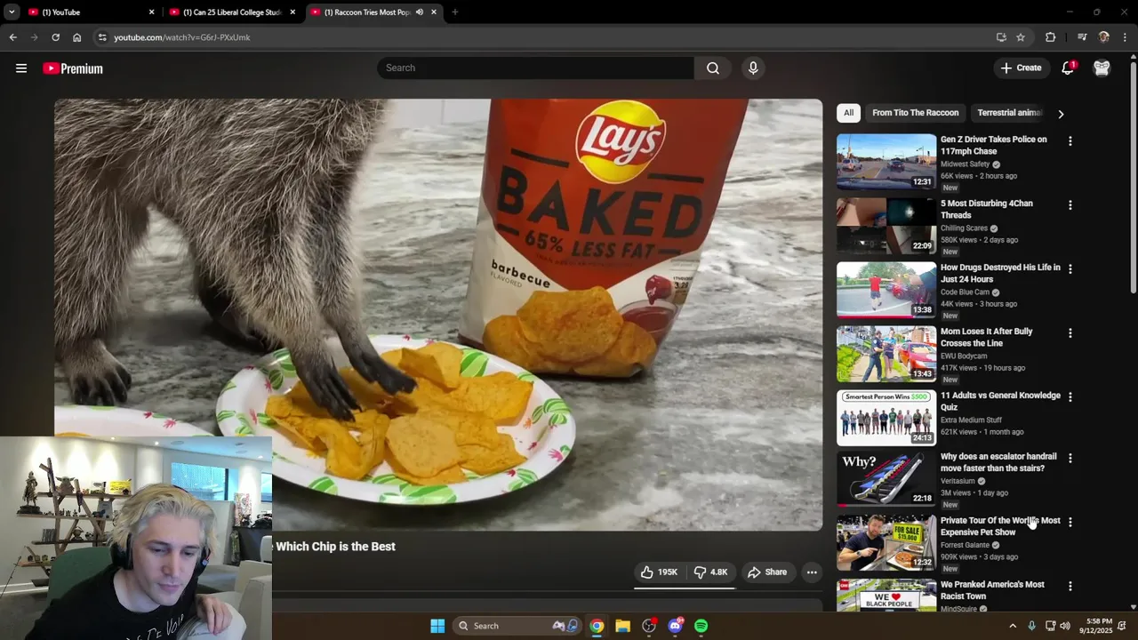1138x640 pixels.
Task: Dislike the video with thumbs down
Action: point(710,572)
